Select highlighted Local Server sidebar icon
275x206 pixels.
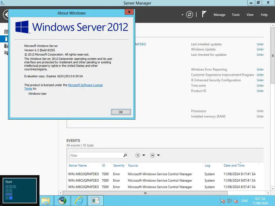point(6,39)
